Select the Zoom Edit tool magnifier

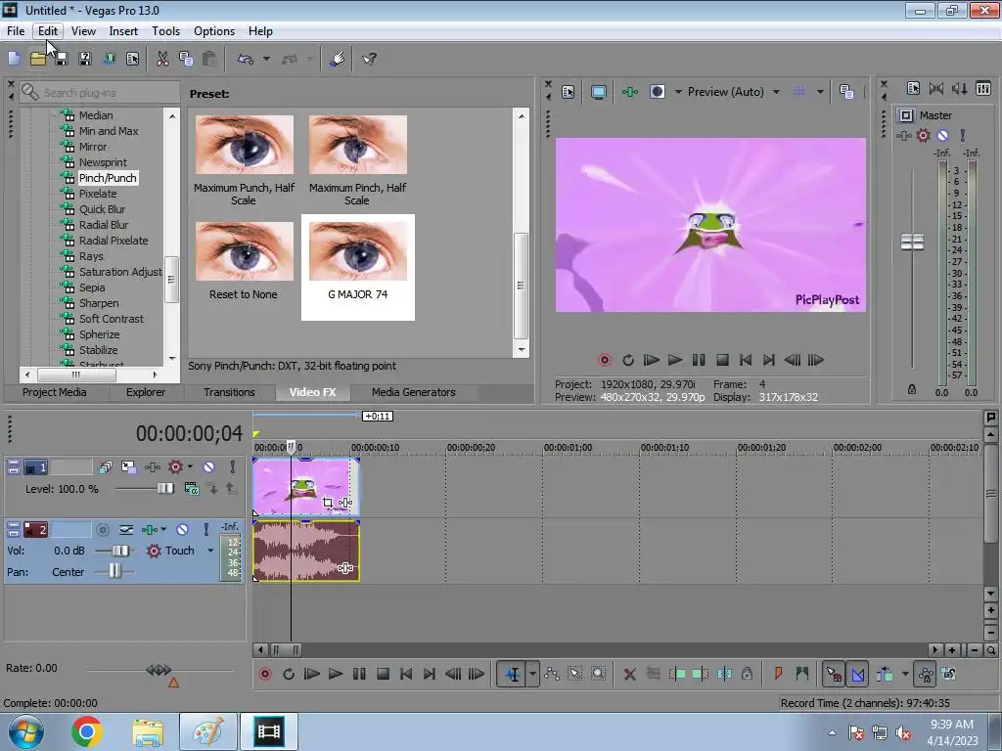pyautogui.click(x=598, y=674)
